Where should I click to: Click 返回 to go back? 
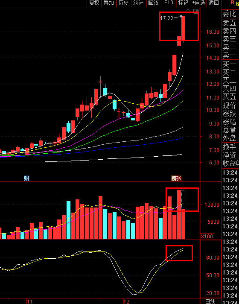pyautogui.click(x=214, y=3)
